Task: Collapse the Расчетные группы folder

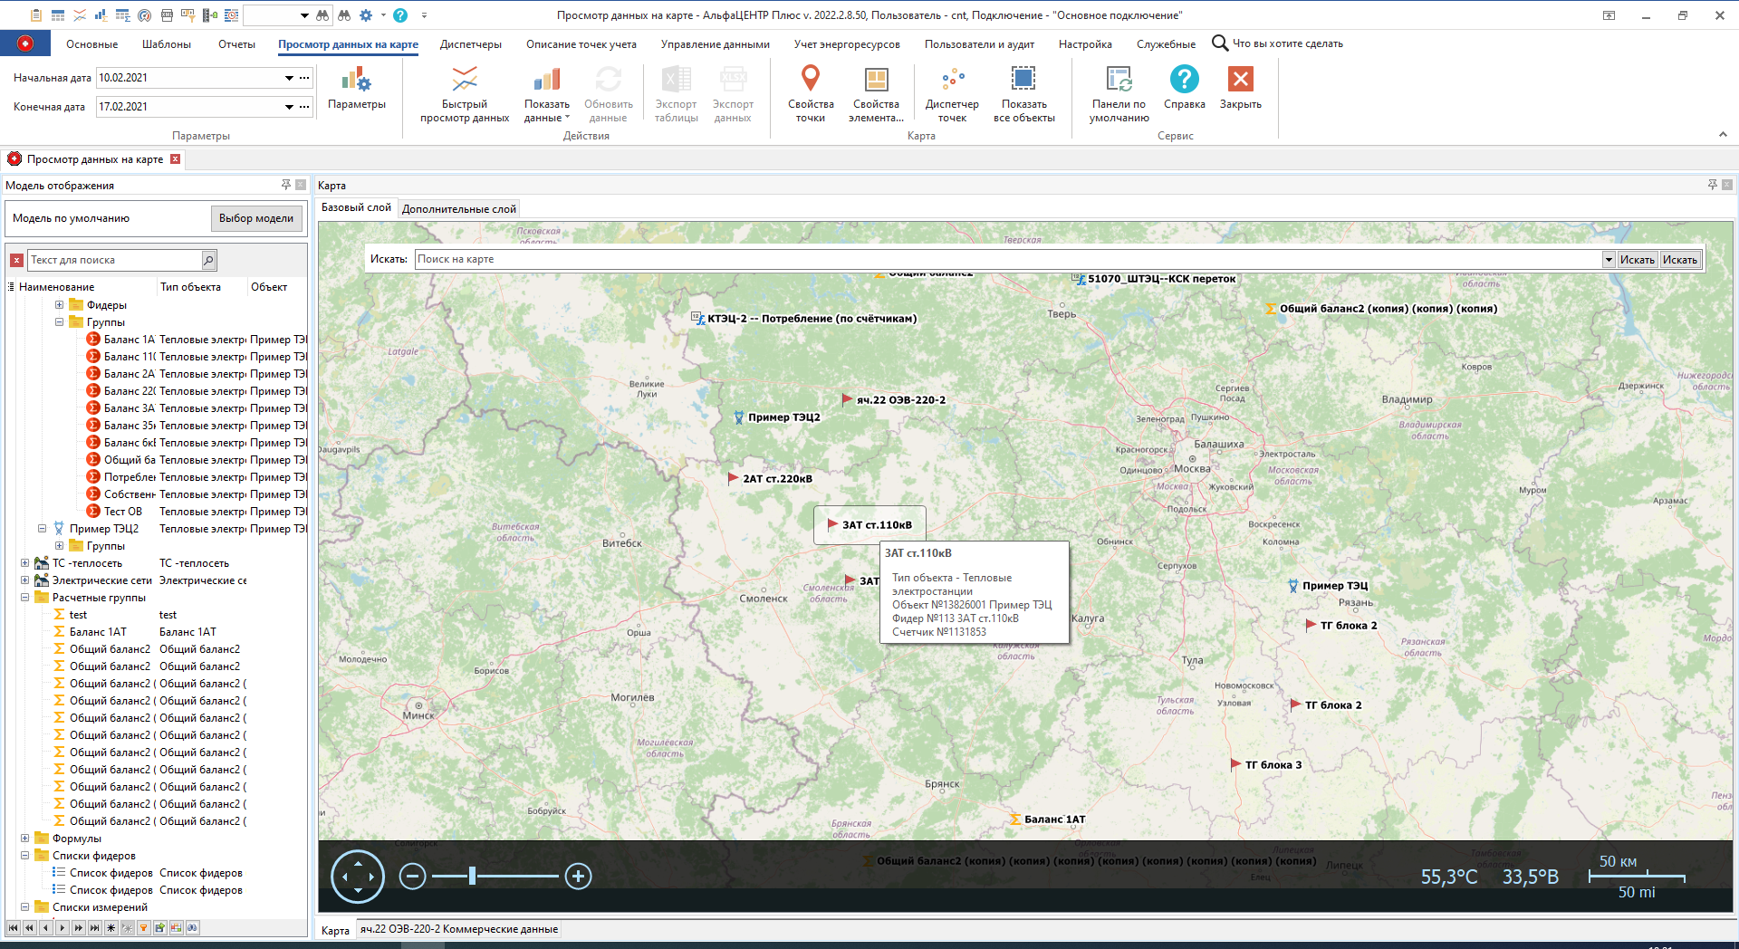Action: coord(24,597)
